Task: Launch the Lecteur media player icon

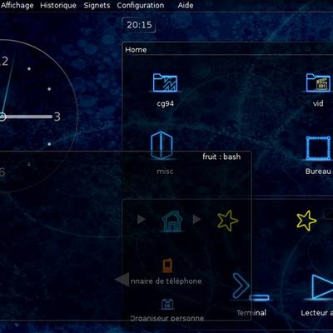Action: click(x=322, y=287)
